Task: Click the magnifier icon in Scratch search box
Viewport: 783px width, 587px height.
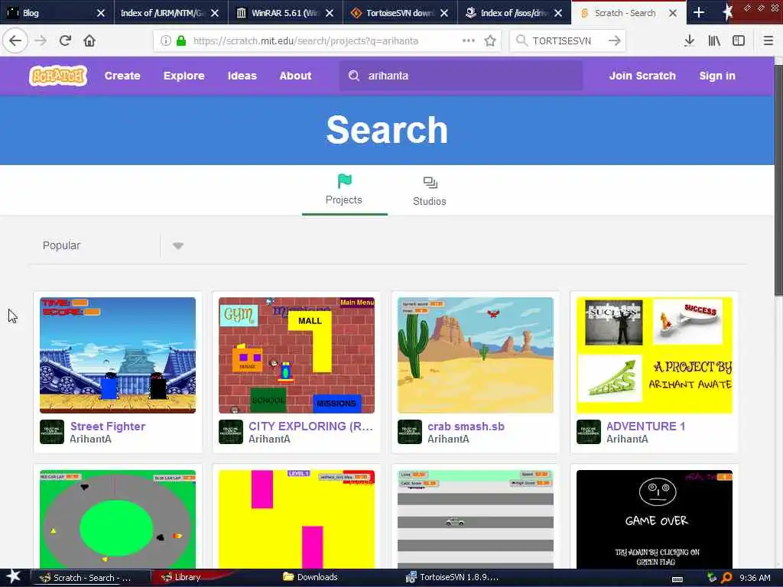Action: click(x=353, y=76)
